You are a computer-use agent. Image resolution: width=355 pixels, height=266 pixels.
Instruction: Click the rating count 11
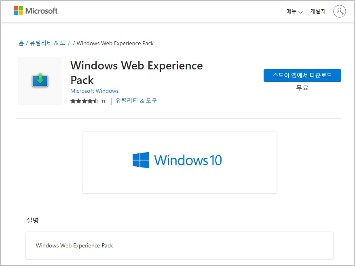click(x=103, y=102)
